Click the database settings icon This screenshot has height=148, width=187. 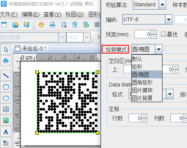[75, 25]
